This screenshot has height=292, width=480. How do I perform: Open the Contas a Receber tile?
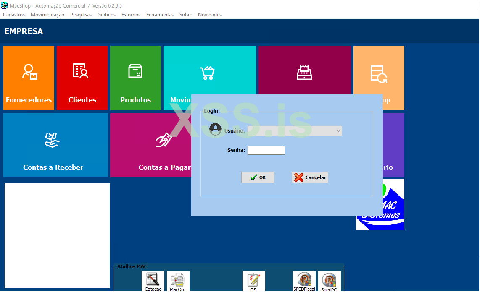click(x=55, y=146)
